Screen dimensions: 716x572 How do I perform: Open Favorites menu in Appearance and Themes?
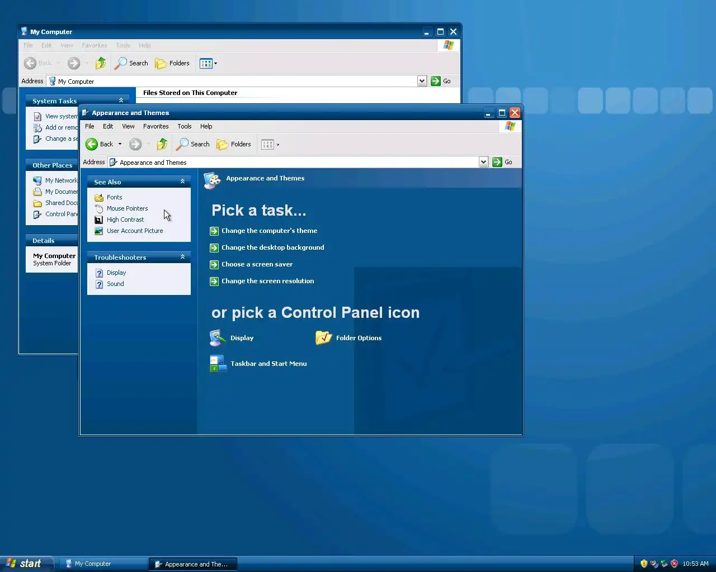[x=156, y=126]
